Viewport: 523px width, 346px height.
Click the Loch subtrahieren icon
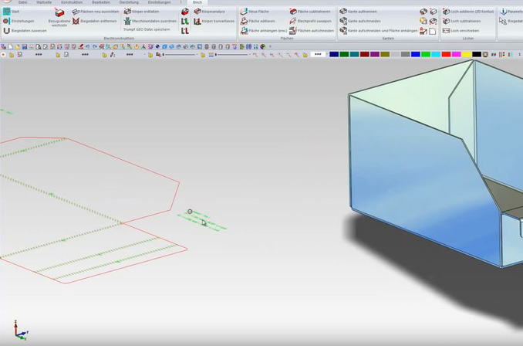click(x=447, y=21)
